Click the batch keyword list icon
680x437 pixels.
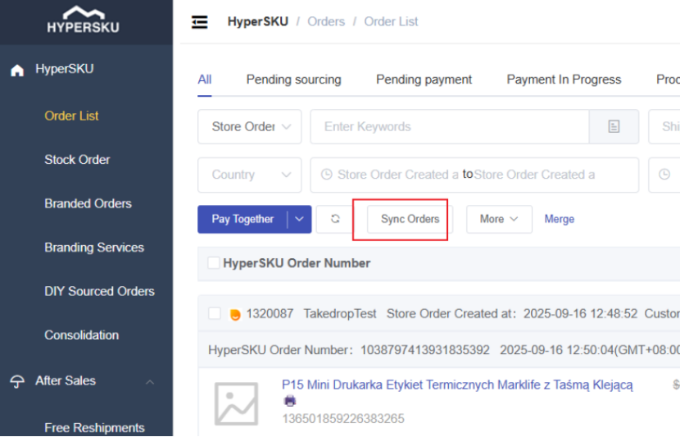(x=614, y=127)
